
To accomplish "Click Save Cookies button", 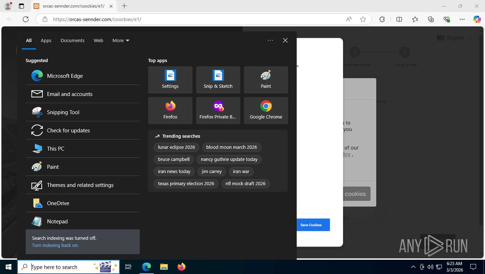I will pos(311,225).
